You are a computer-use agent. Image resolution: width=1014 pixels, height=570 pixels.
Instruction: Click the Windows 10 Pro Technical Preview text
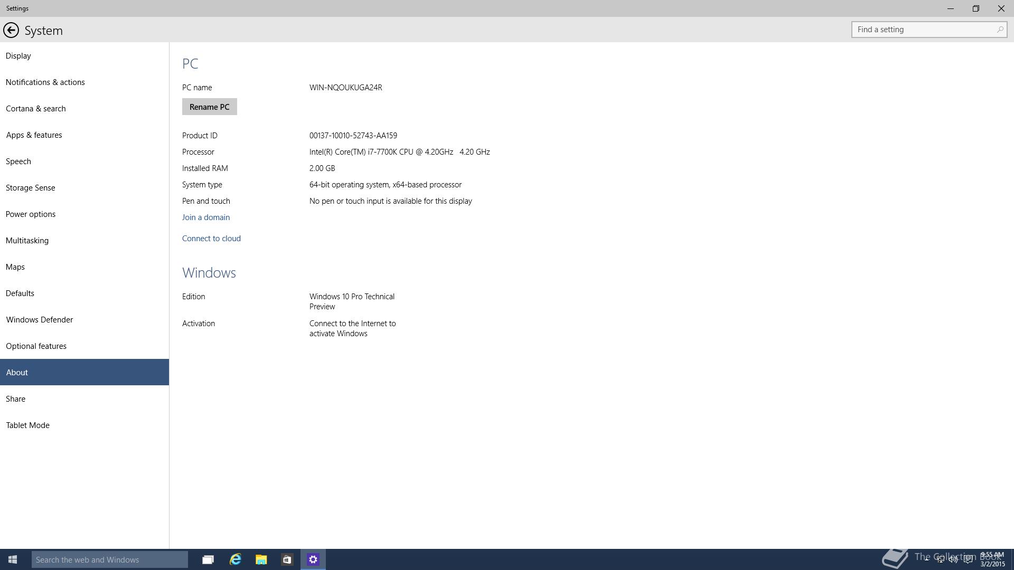pyautogui.click(x=352, y=301)
